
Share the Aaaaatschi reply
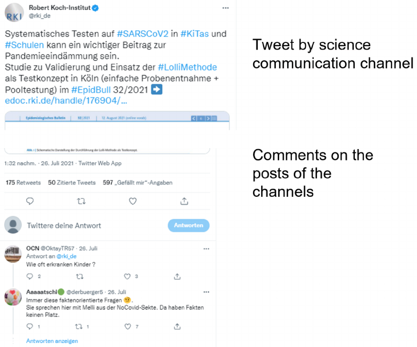click(x=177, y=326)
